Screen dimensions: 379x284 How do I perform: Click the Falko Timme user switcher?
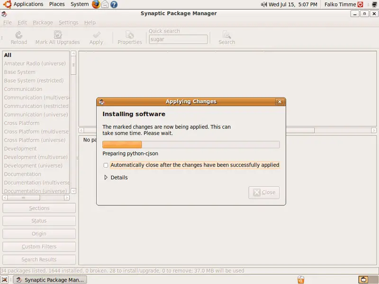coord(340,4)
